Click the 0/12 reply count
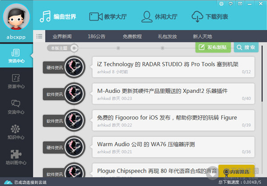Viewport: 267px width, 186px height. point(246,72)
